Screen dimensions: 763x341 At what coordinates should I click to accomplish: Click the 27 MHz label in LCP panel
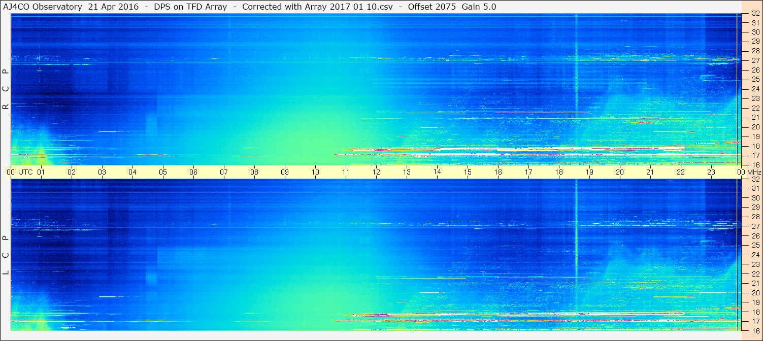[755, 226]
